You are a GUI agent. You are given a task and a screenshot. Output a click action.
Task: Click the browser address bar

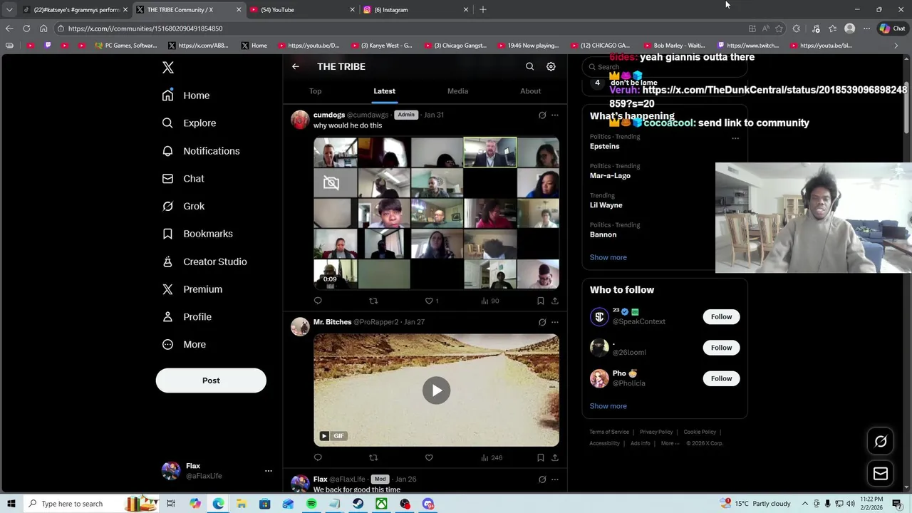(399, 28)
